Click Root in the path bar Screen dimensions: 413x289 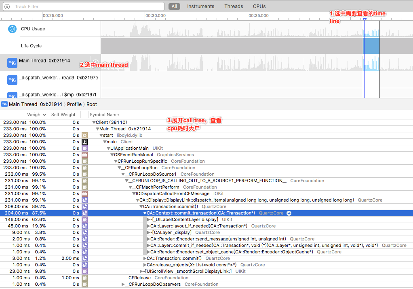pos(92,104)
